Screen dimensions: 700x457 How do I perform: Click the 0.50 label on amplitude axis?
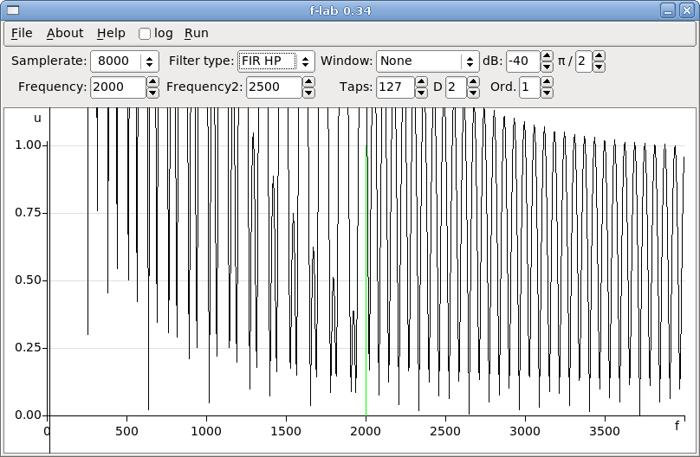pyautogui.click(x=28, y=280)
